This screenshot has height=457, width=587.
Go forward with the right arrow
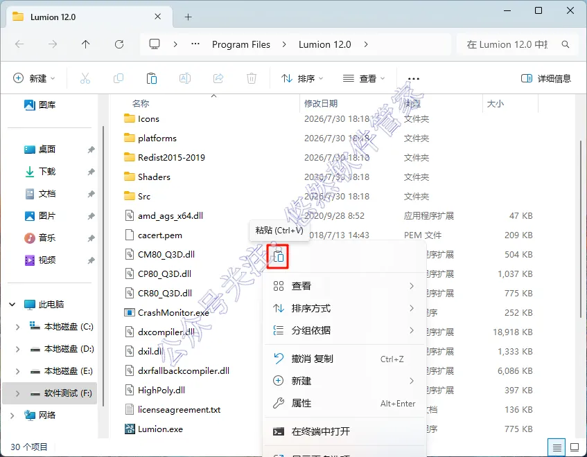pyautogui.click(x=53, y=44)
